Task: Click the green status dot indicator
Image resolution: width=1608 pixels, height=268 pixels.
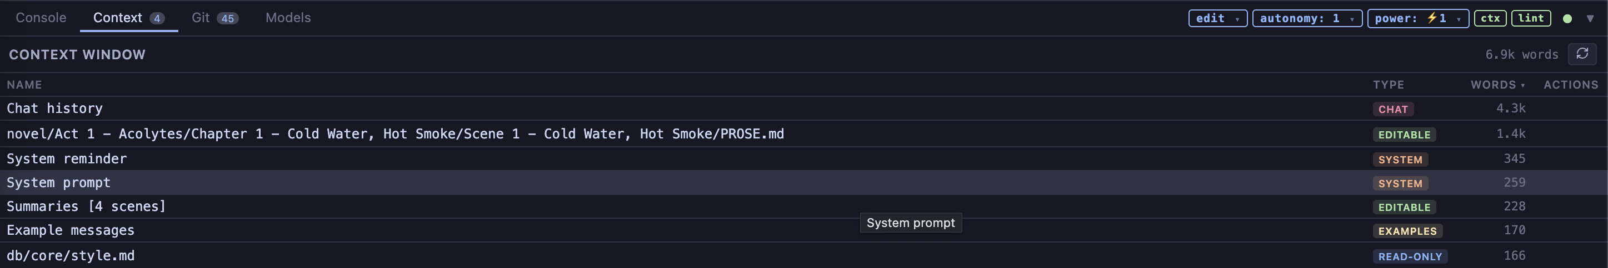Action: point(1567,19)
